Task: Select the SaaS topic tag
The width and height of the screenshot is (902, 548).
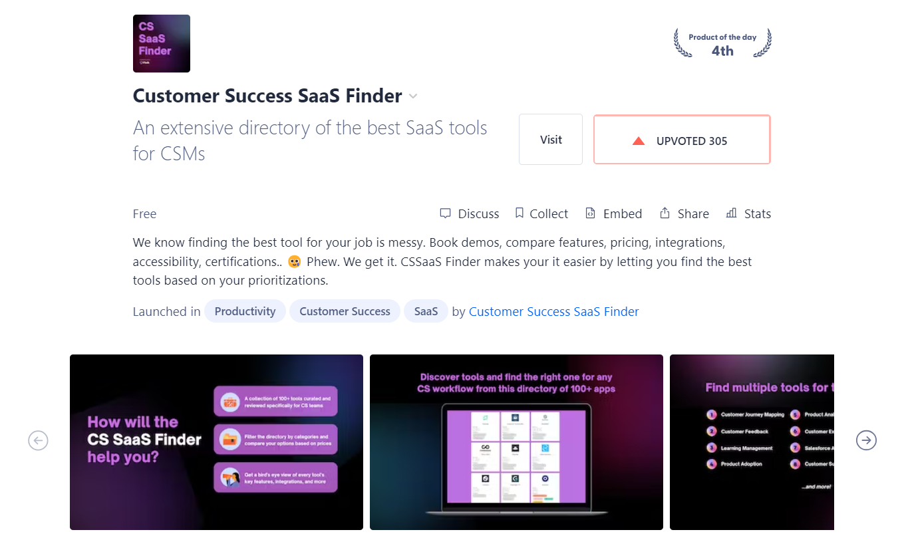Action: click(426, 311)
